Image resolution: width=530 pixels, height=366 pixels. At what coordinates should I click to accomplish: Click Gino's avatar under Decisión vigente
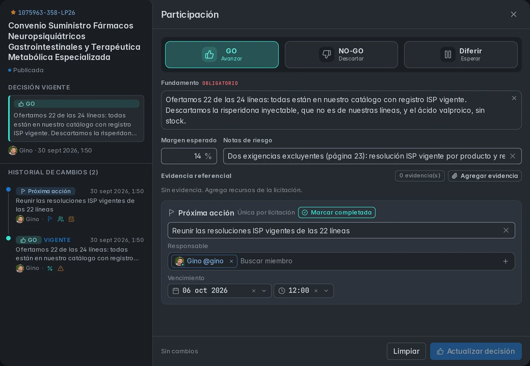(x=13, y=150)
